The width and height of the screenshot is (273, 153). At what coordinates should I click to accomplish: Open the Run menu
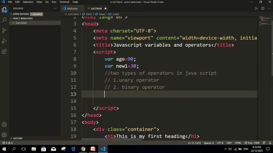coord(54,2)
